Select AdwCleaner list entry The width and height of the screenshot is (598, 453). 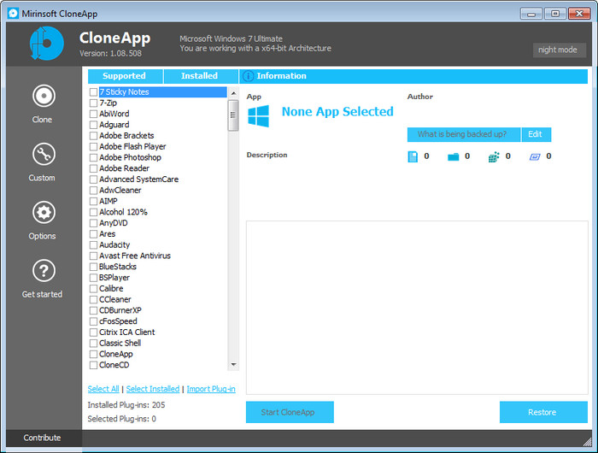120,191
